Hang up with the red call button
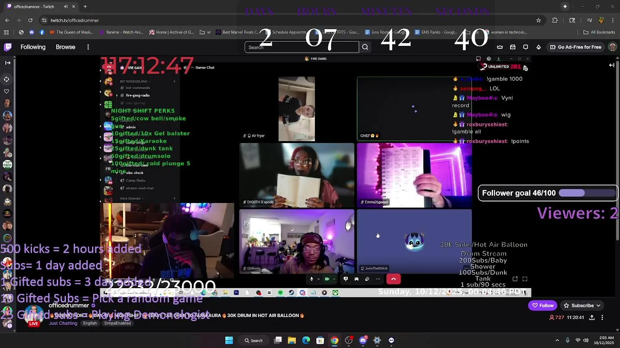 click(x=393, y=279)
